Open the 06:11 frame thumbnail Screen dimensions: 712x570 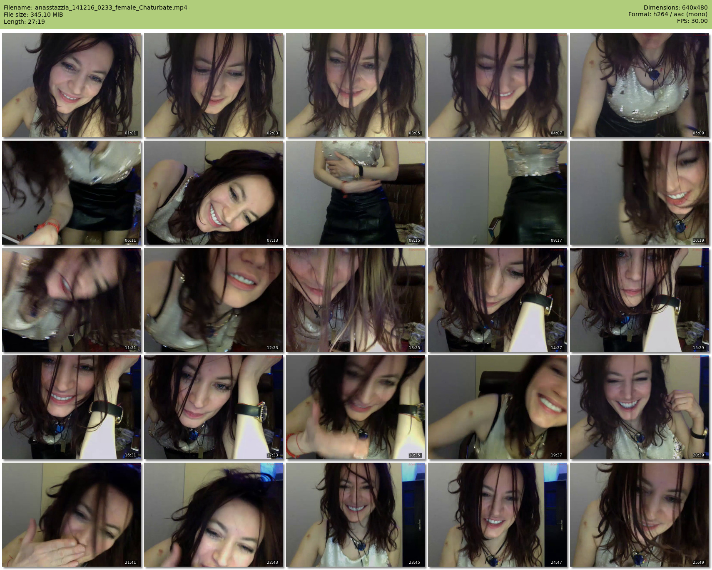click(x=71, y=193)
